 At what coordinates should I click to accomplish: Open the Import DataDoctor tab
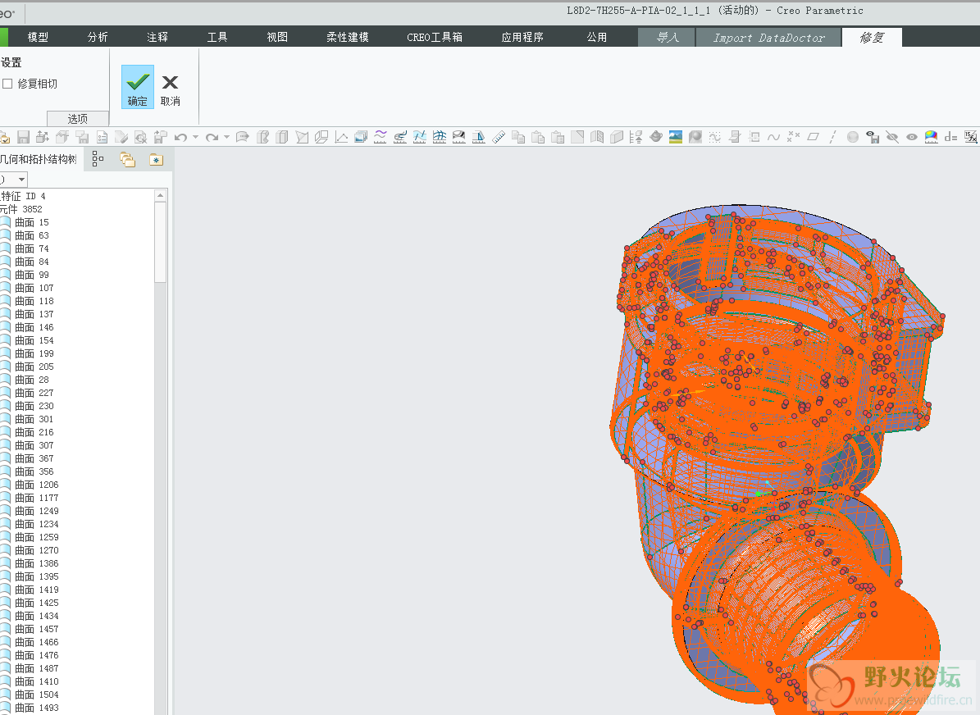pos(768,38)
